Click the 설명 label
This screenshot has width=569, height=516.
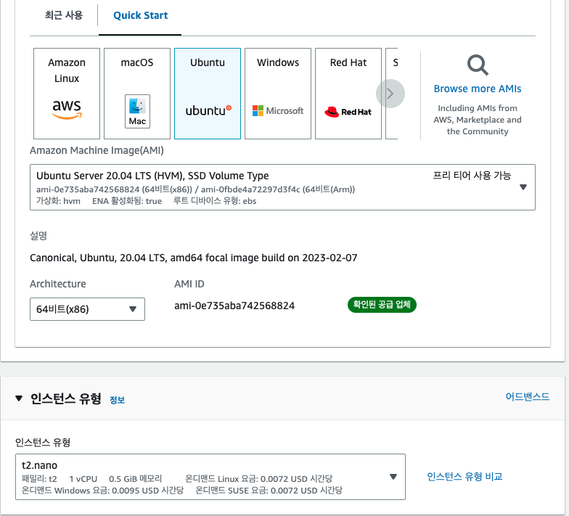(x=38, y=236)
